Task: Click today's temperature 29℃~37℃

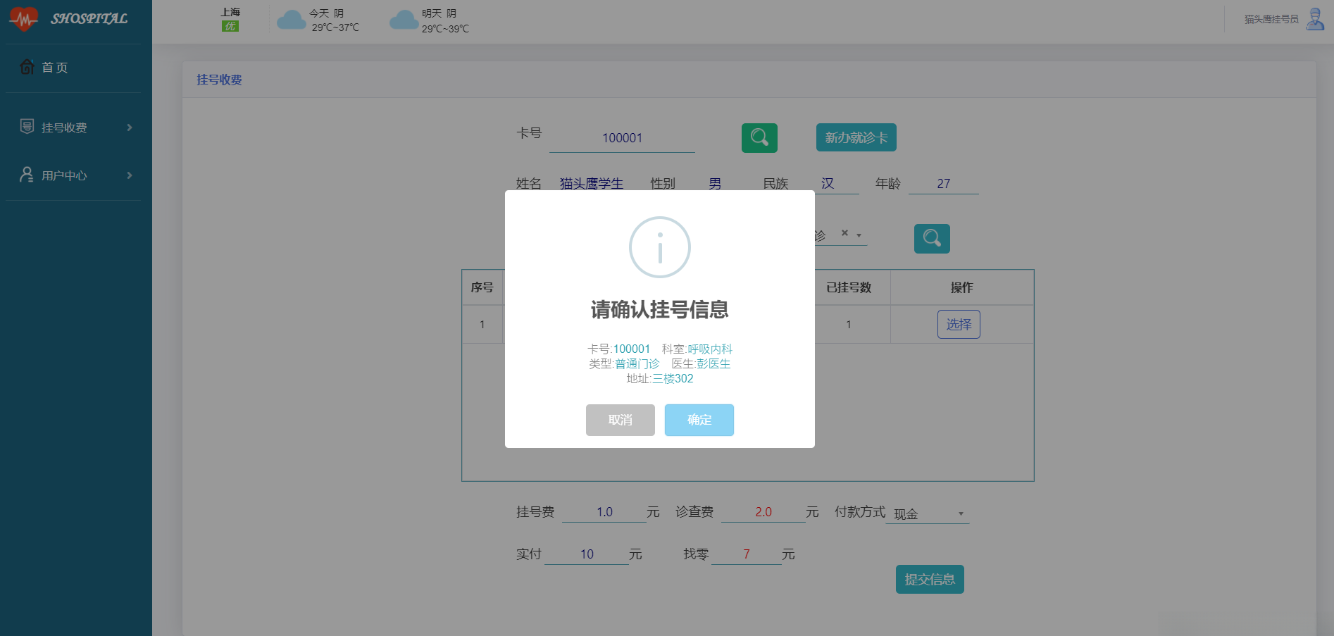Action: click(x=335, y=27)
